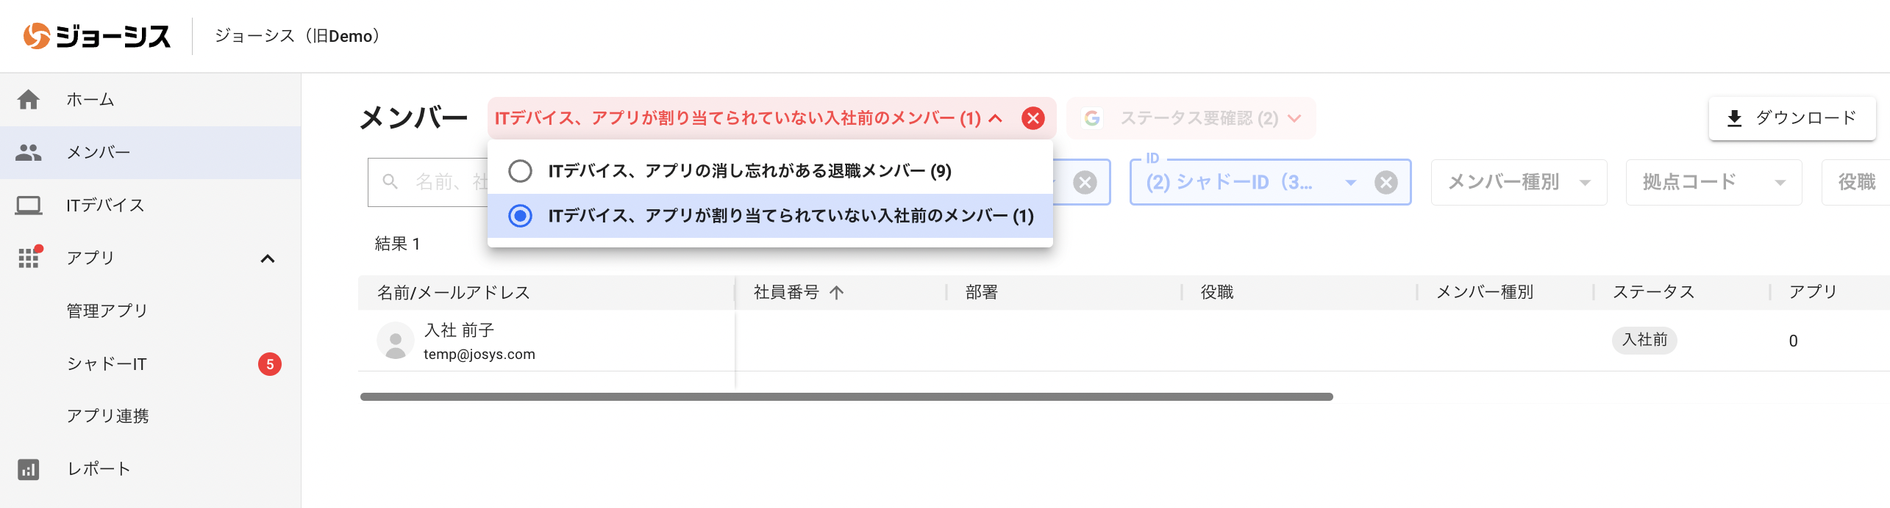Clear the red alert filter chip
Viewport: 1890px width, 508px height.
click(x=1033, y=118)
